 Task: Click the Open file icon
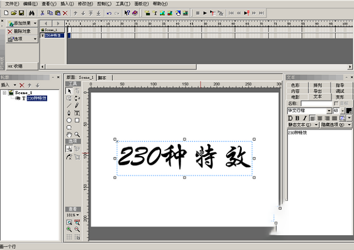coord(14,13)
